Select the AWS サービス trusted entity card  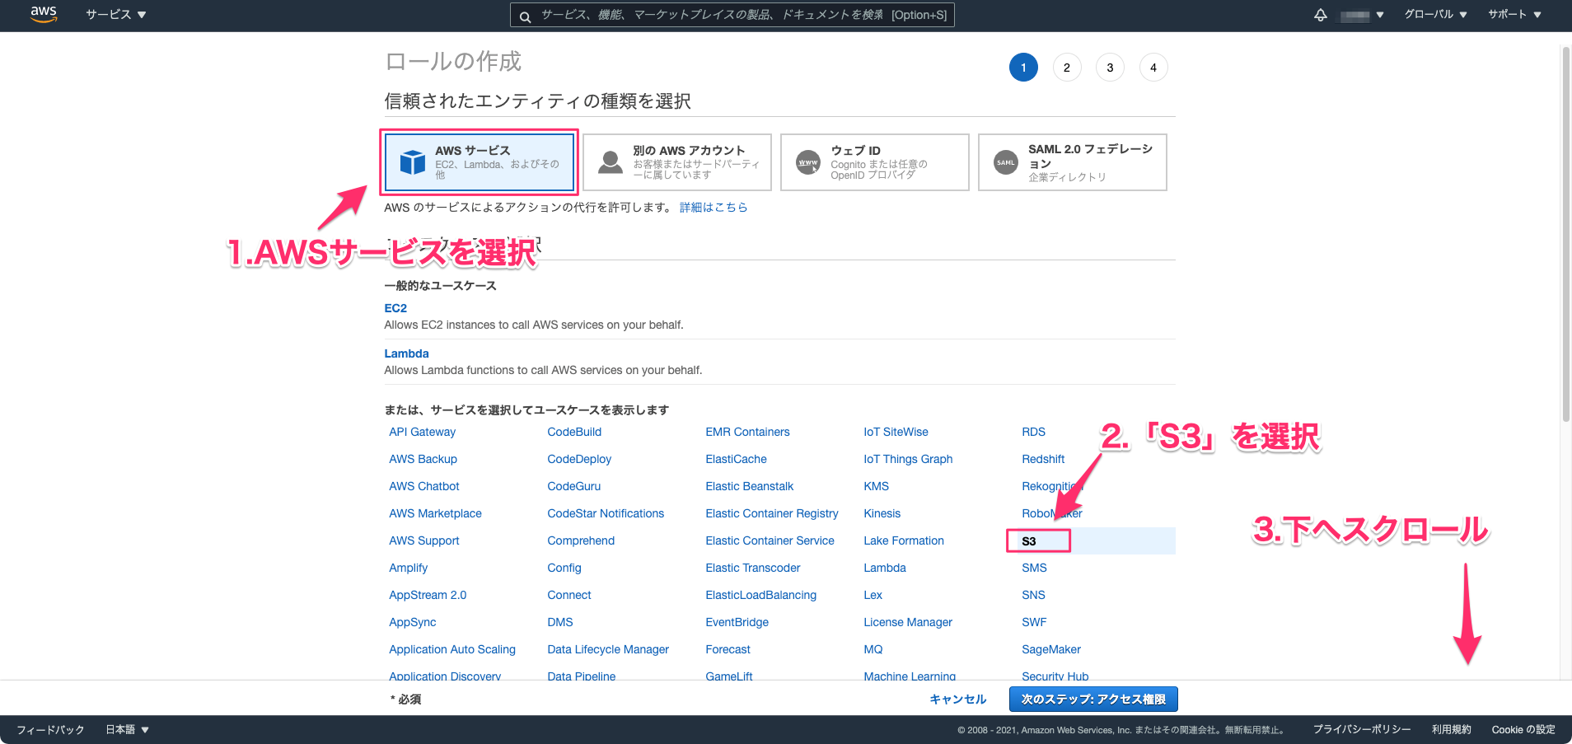click(480, 162)
